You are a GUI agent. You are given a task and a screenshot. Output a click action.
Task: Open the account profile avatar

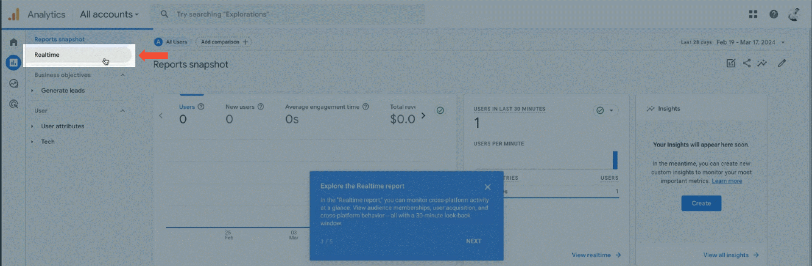794,14
